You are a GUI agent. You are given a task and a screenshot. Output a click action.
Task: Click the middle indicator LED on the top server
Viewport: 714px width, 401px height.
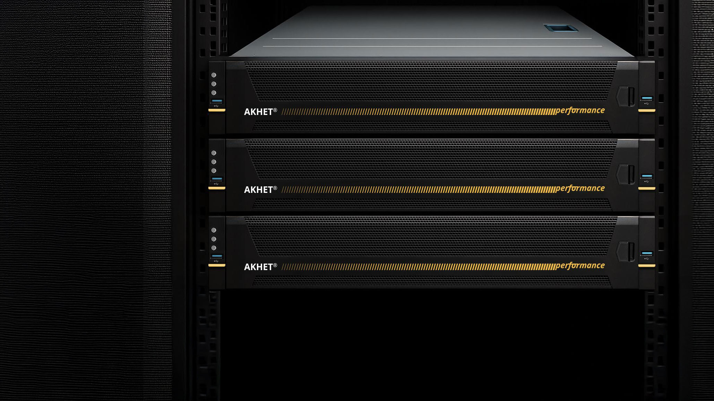(x=214, y=84)
